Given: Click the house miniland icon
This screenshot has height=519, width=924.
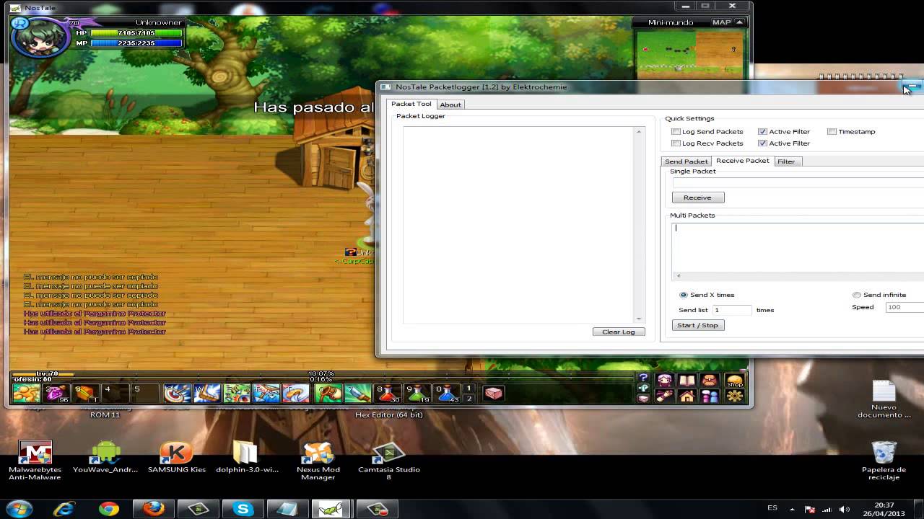Looking at the screenshot, I should click(687, 396).
